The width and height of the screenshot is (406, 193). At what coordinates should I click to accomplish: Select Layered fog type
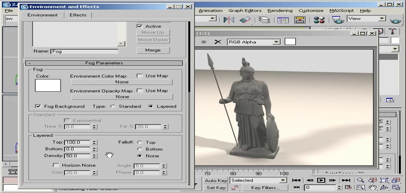151,106
